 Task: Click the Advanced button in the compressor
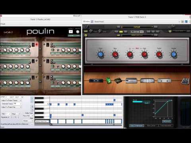tap(167, 121)
